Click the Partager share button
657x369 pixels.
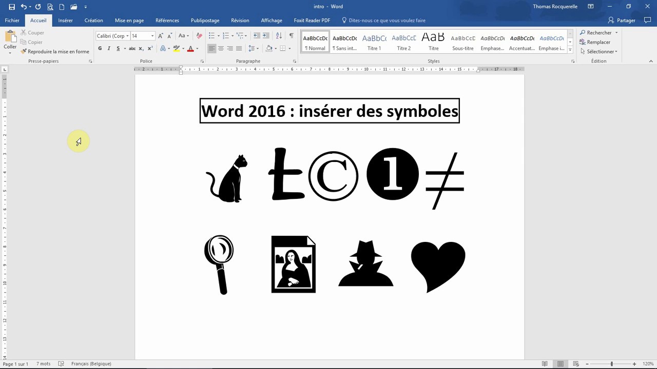(622, 20)
